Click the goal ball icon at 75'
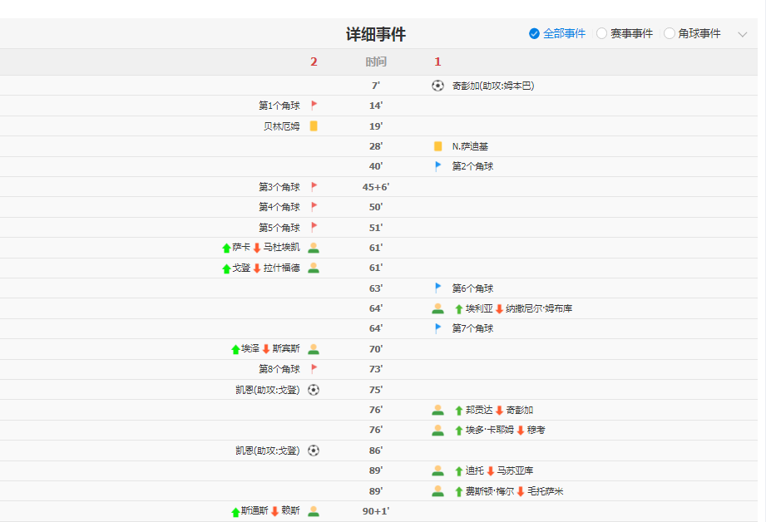Screen dimensions: 766x522 tap(314, 390)
